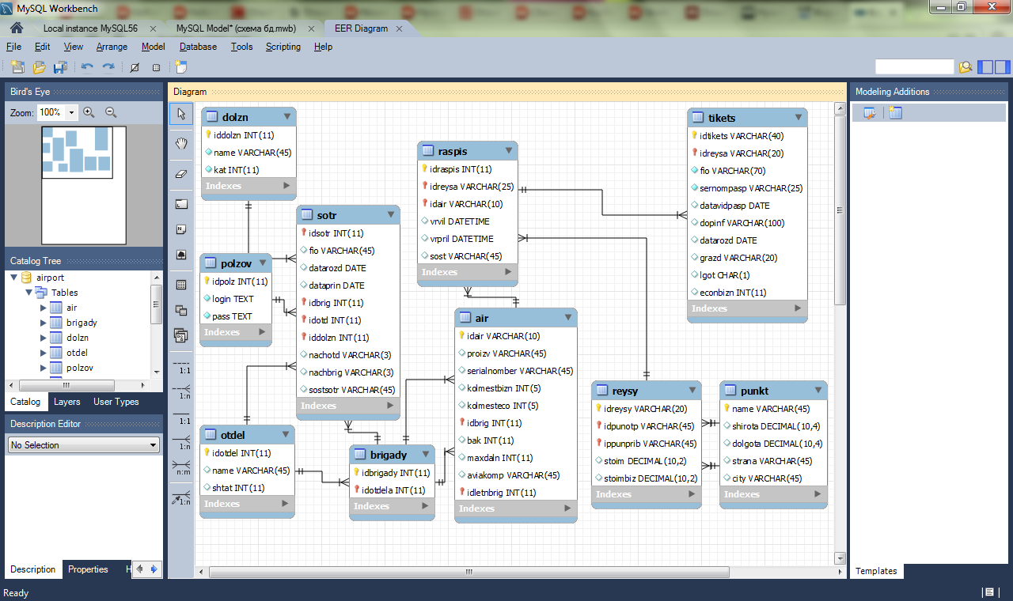The width and height of the screenshot is (1013, 601).
Task: Open the Database menu
Action: [x=198, y=47]
